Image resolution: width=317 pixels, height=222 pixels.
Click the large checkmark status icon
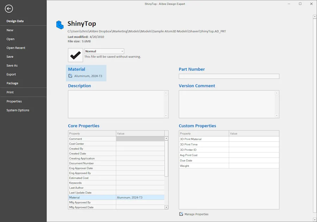[75, 55]
